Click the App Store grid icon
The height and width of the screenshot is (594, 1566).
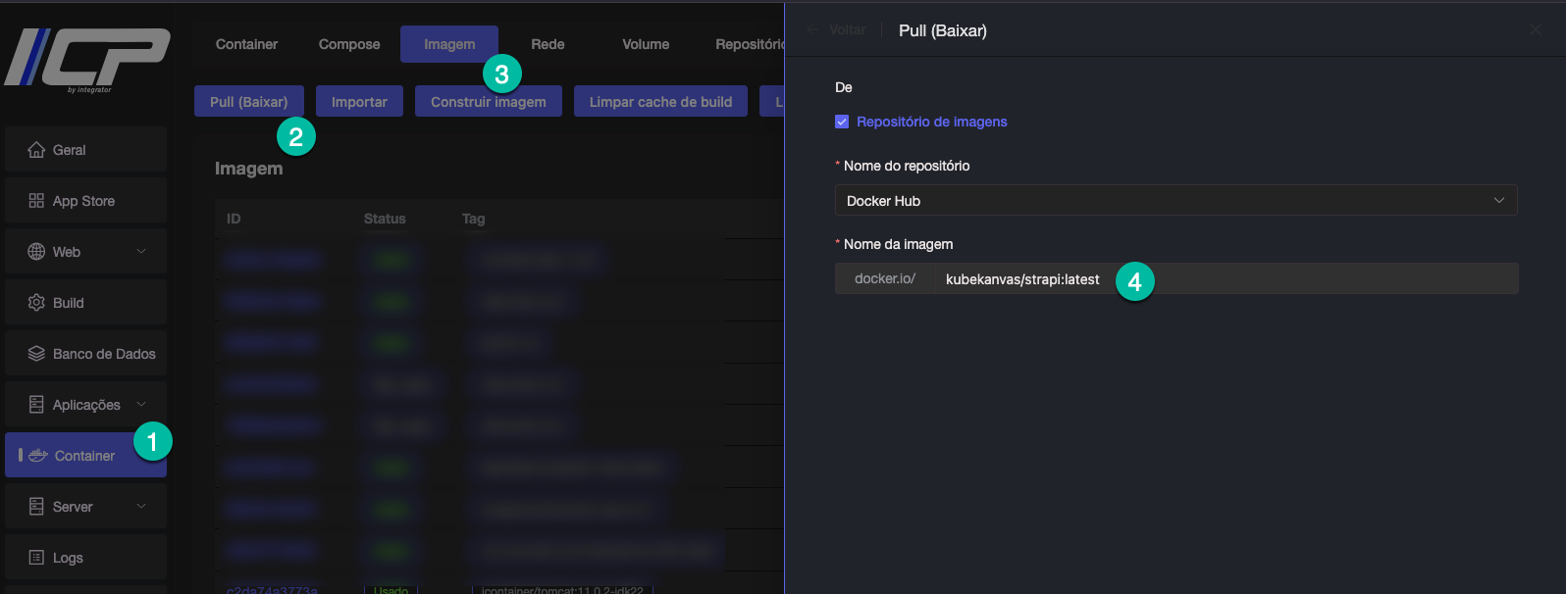36,201
